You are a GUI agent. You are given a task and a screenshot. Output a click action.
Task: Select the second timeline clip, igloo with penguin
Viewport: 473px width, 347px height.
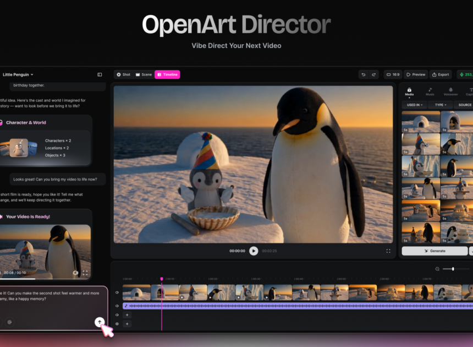tap(165, 292)
